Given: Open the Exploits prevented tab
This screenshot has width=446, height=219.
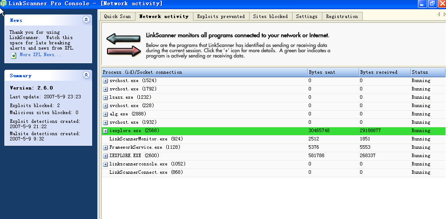Looking at the screenshot, I should (x=221, y=16).
